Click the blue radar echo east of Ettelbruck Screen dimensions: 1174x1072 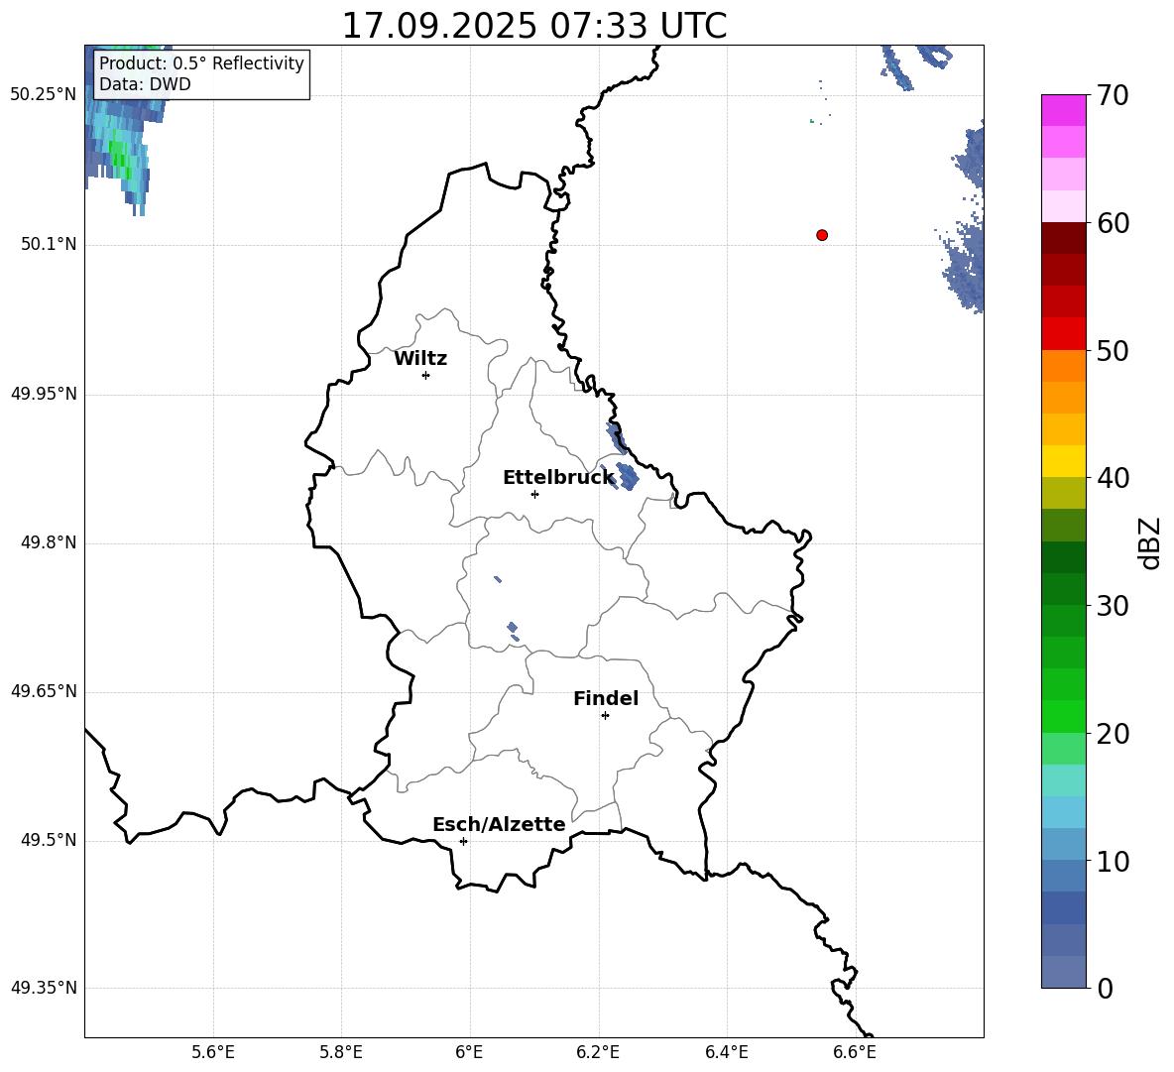pos(628,477)
